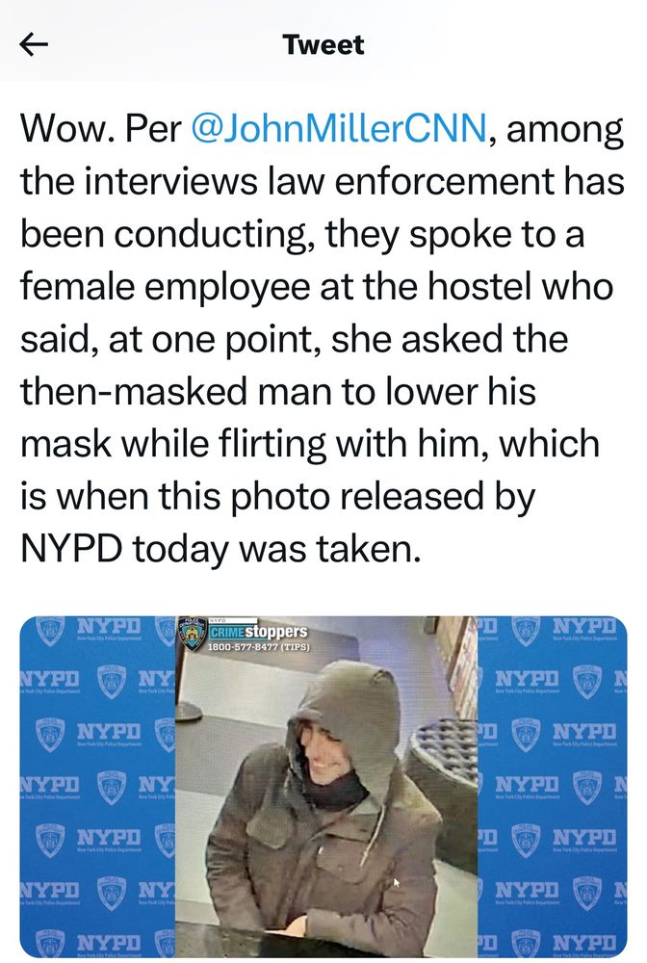Tap the "Tweet" header title
Image resolution: width=647 pixels, height=963 pixels.
pyautogui.click(x=323, y=45)
